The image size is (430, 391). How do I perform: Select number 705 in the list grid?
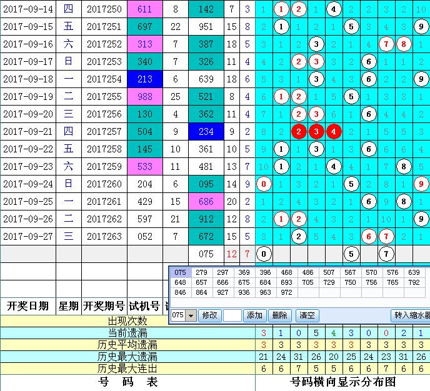(307, 282)
